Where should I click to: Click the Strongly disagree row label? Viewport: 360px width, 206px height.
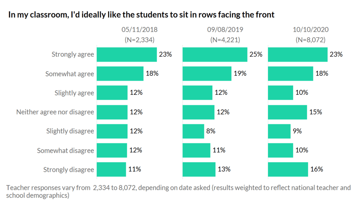click(69, 170)
